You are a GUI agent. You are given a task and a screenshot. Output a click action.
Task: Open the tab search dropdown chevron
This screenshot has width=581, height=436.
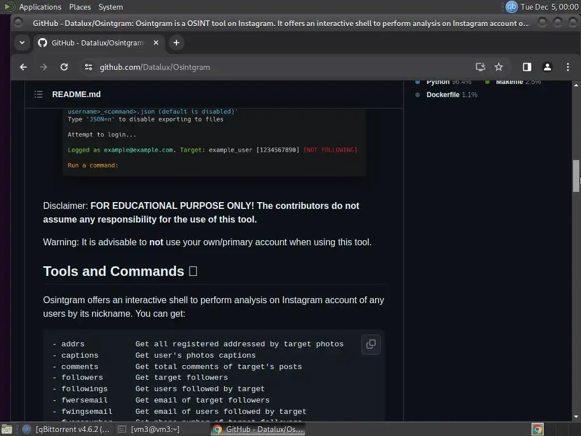tap(22, 43)
